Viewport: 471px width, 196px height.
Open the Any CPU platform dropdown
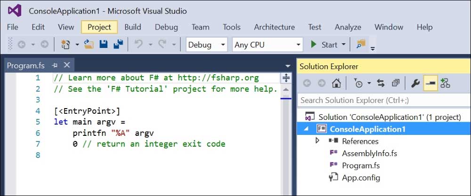coord(268,45)
